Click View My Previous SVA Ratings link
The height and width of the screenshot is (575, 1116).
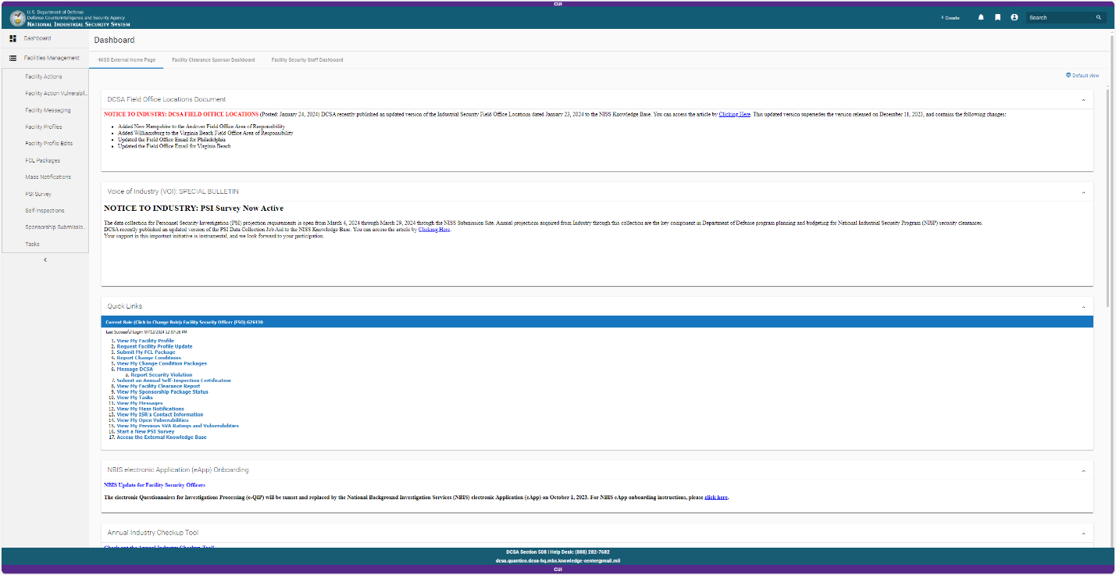pyautogui.click(x=178, y=426)
